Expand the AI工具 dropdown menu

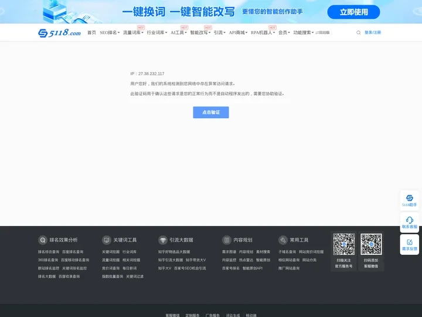178,33
